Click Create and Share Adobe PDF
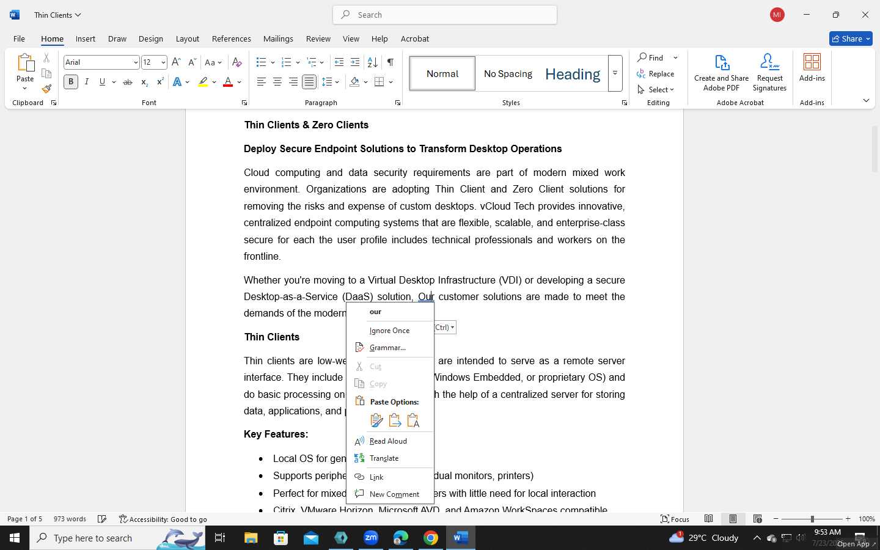 [x=721, y=73]
